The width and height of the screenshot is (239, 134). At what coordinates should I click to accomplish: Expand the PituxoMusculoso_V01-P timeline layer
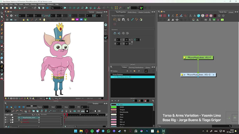19,118
